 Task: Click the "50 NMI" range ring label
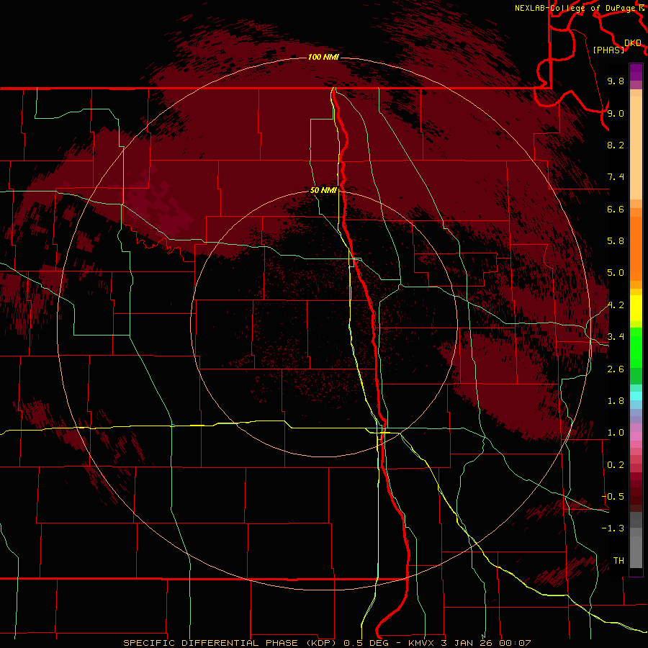tap(323, 191)
